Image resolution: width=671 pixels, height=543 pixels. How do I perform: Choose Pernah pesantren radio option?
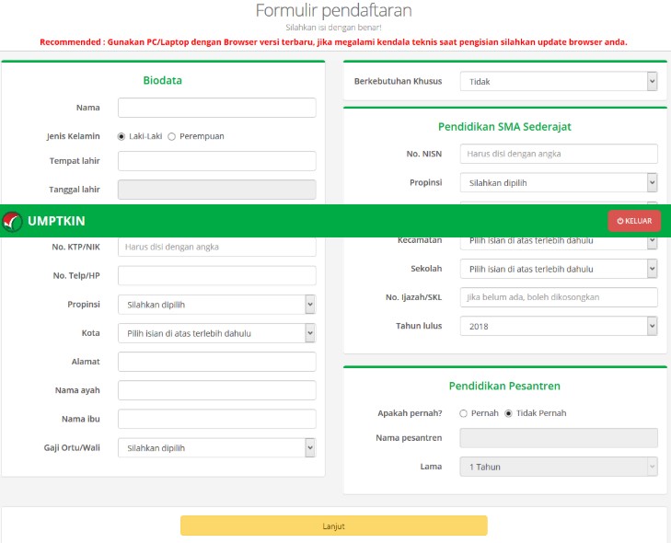click(463, 413)
